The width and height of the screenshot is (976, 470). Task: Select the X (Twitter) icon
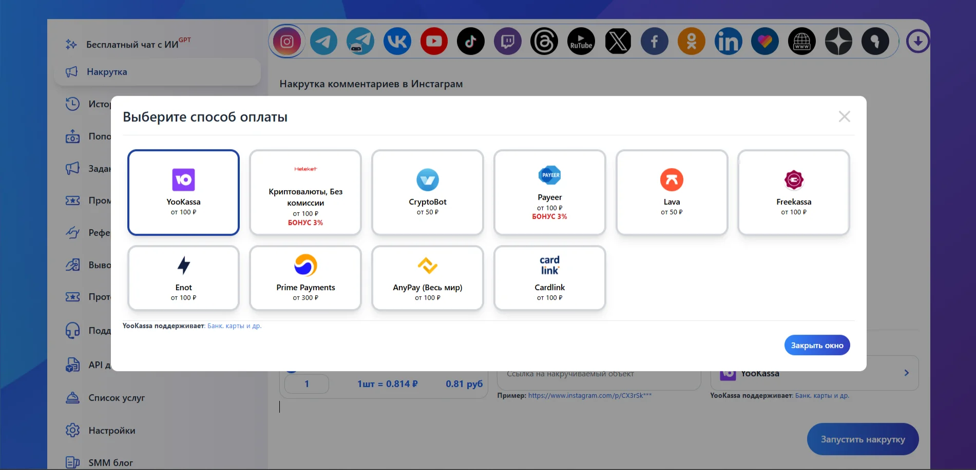618,41
